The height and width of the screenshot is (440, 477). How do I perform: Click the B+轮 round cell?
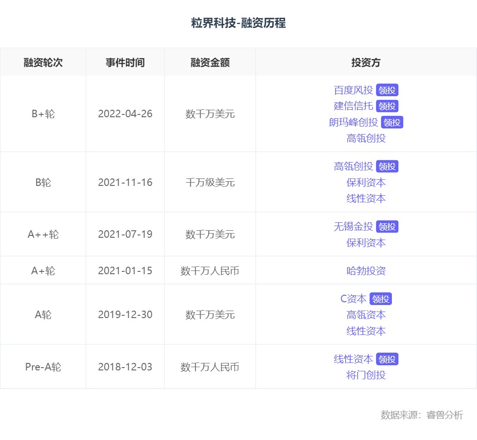[x=43, y=114]
